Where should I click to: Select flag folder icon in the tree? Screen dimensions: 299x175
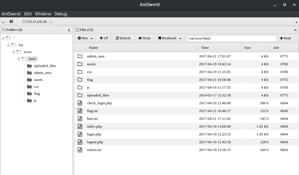coord(29,94)
